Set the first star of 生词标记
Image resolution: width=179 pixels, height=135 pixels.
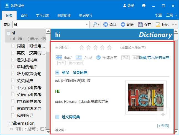(81, 47)
